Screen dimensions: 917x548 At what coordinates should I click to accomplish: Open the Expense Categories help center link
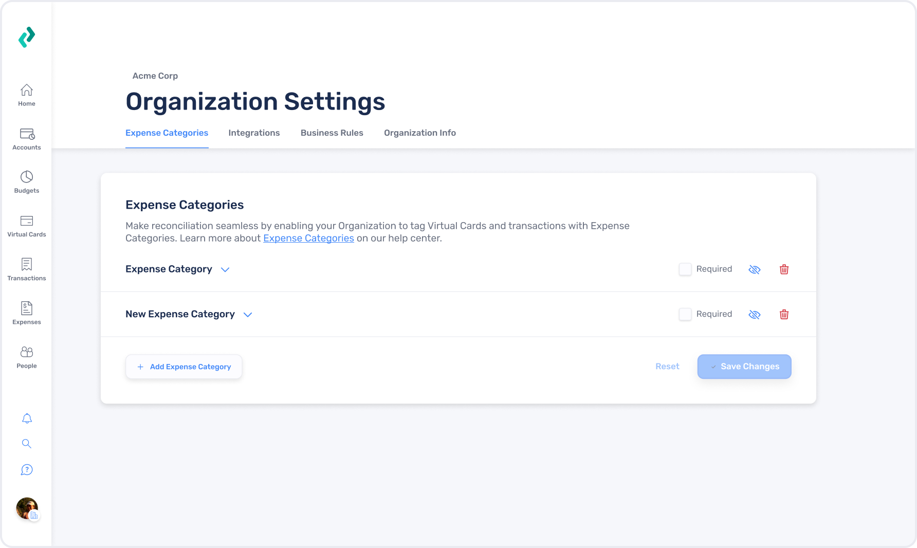click(x=308, y=238)
